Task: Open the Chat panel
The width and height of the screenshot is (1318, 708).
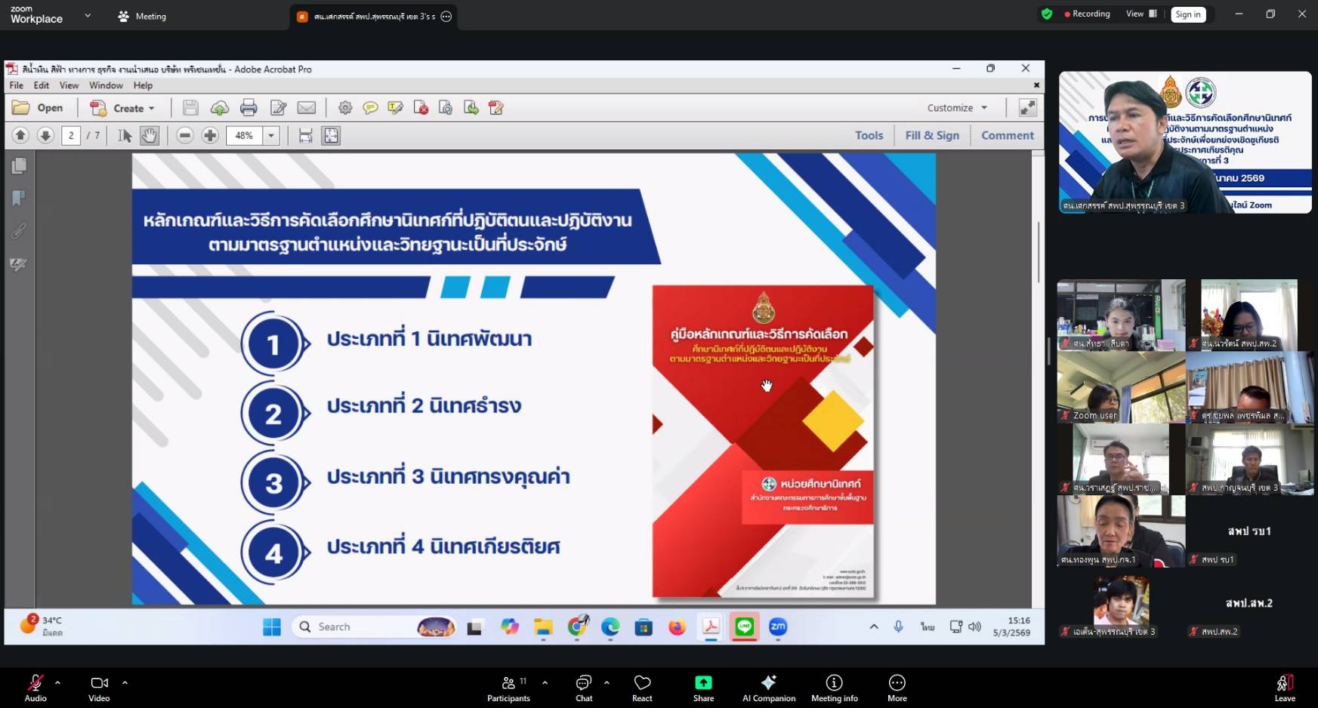Action: [583, 688]
